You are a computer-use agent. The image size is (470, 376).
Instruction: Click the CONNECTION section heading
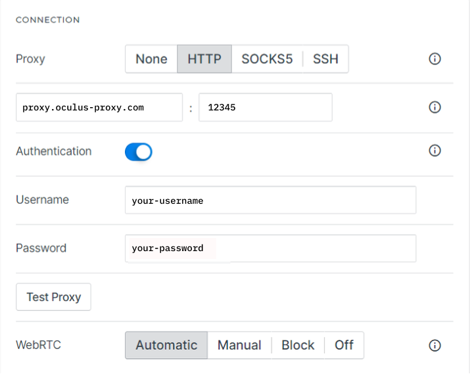pos(48,20)
